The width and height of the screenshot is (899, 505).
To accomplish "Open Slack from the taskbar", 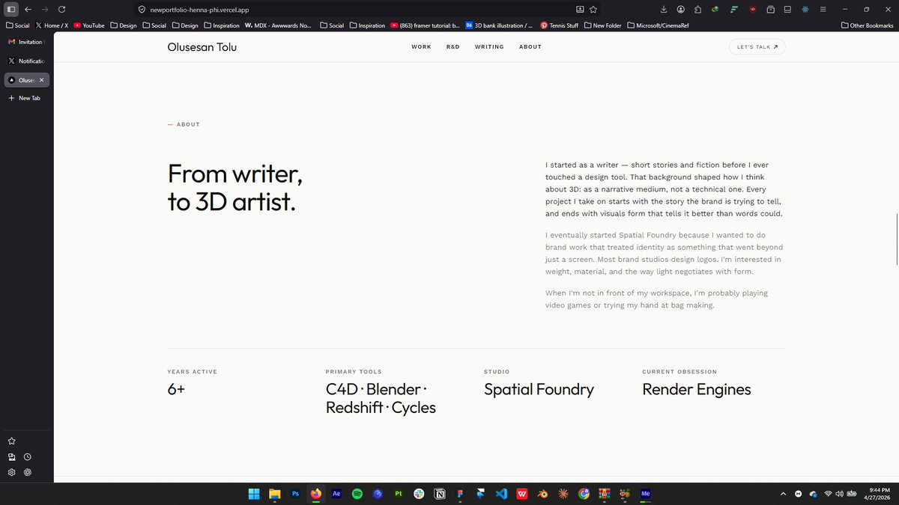I will coord(420,494).
